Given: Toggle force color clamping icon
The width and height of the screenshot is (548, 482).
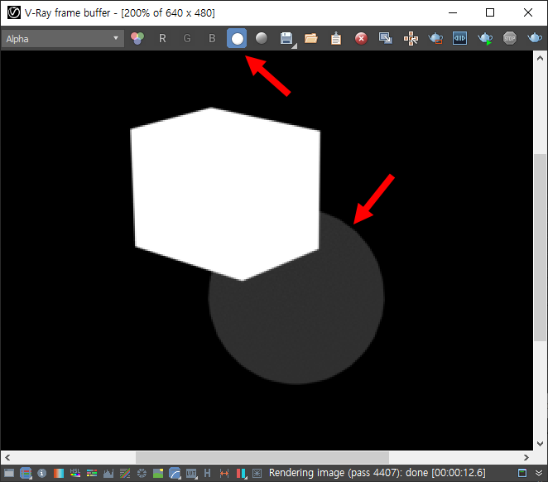Looking at the screenshot, I should pos(26,473).
